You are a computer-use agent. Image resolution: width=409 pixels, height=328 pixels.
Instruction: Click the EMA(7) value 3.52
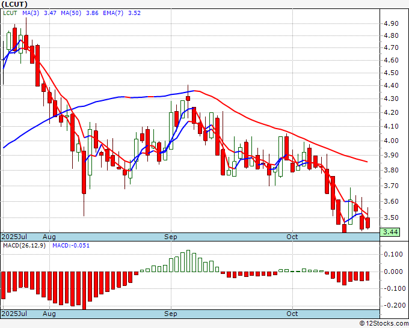tap(134, 13)
